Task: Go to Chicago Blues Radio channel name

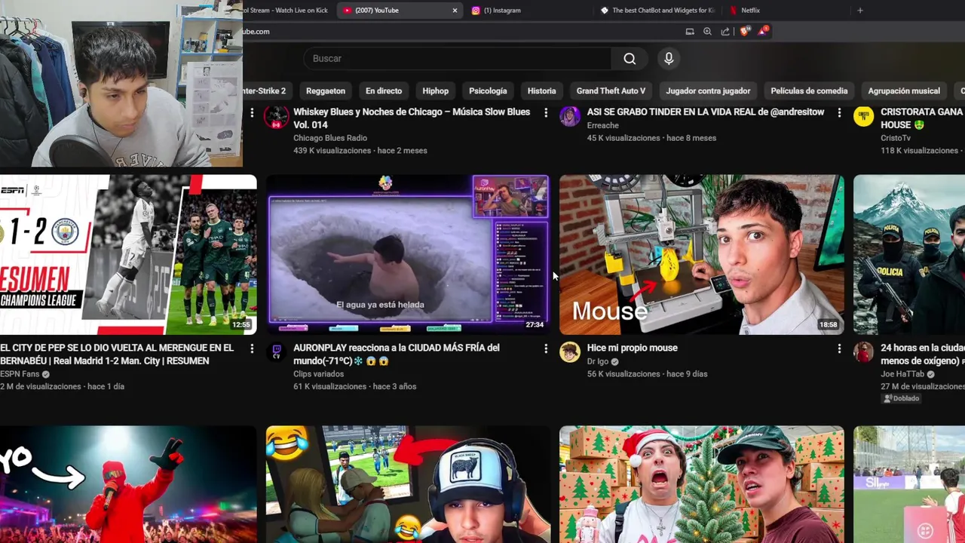Action: pyautogui.click(x=330, y=138)
